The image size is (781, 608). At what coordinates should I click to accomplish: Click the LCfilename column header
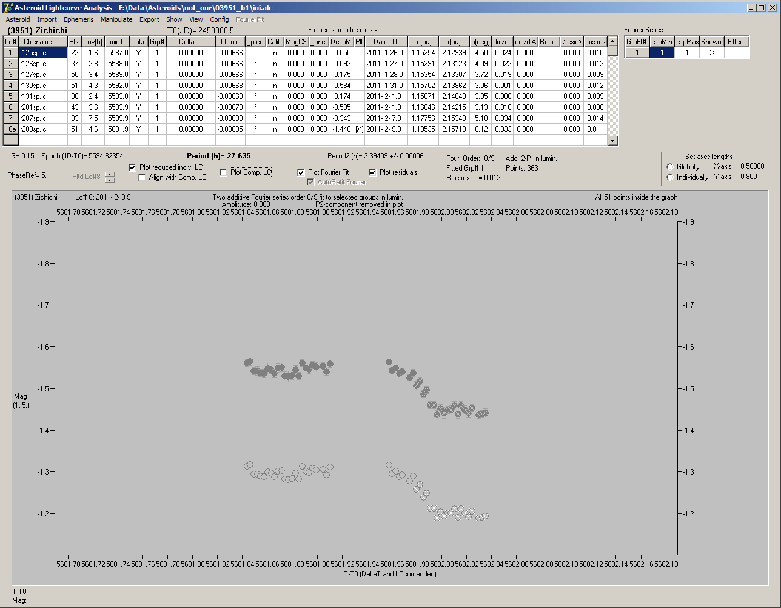click(42, 42)
